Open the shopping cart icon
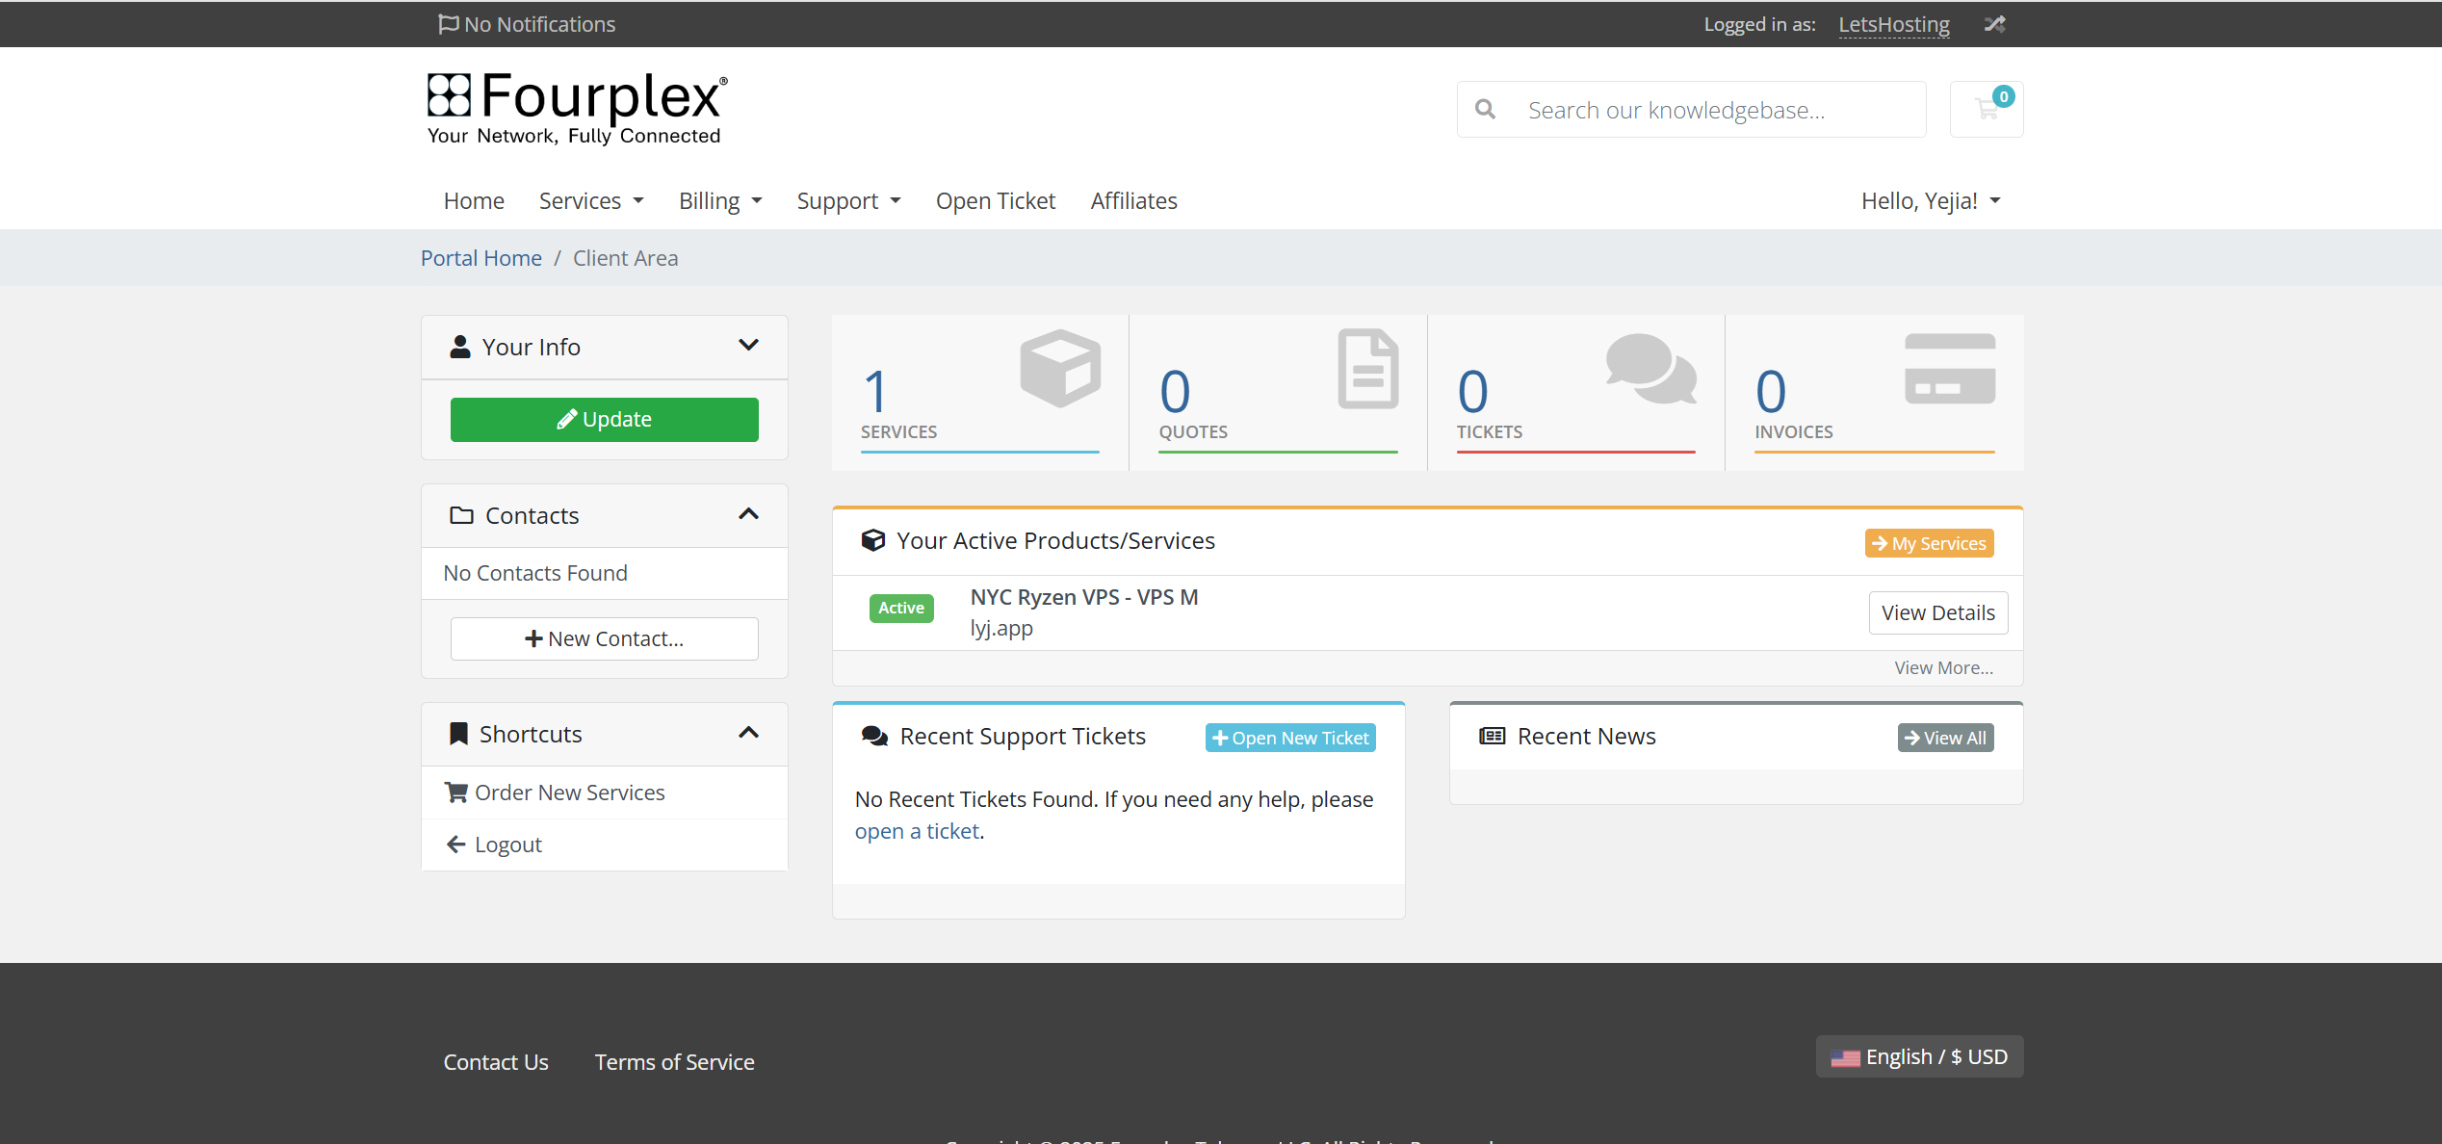Image resolution: width=2442 pixels, height=1144 pixels. click(x=1987, y=109)
